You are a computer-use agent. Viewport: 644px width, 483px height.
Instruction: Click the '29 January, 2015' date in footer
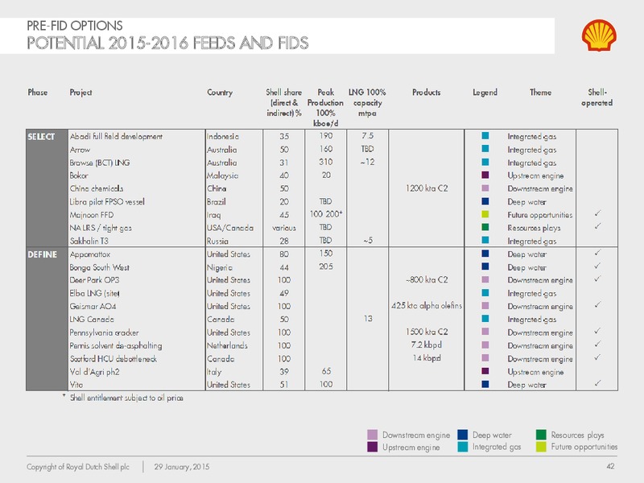pos(182,467)
